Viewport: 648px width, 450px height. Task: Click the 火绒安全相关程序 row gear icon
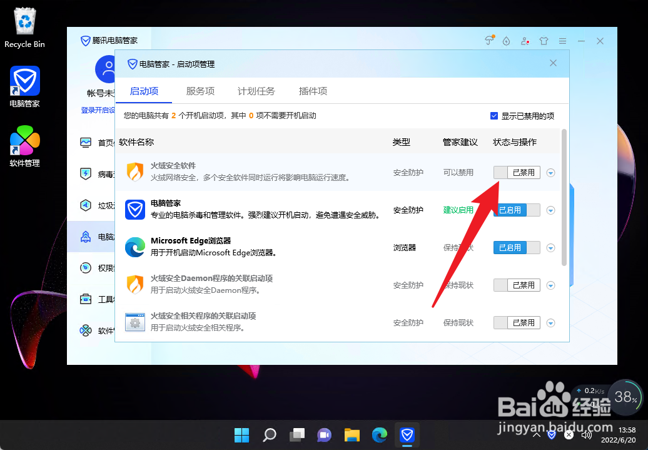pyautogui.click(x=134, y=322)
